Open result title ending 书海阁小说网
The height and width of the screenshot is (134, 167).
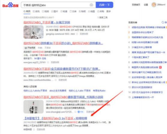pyautogui.click(x=63, y=97)
